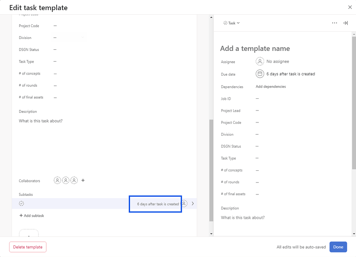Viewport: 356px width, 257px height.
Task: Click Add subtask
Action: (x=32, y=216)
